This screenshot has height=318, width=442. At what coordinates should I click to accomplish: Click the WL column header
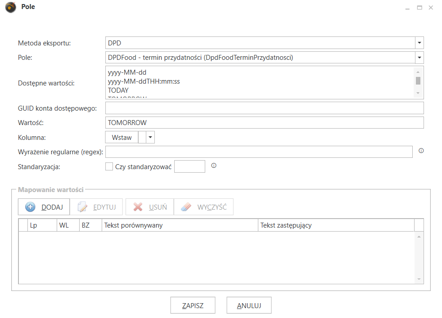[x=68, y=225]
